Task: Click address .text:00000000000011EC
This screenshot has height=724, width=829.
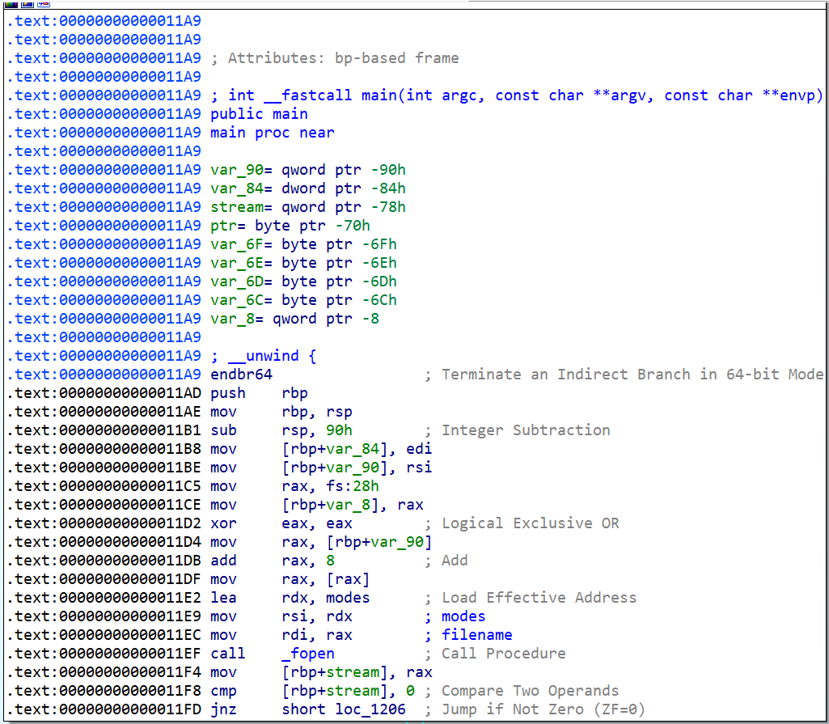Action: [104, 635]
